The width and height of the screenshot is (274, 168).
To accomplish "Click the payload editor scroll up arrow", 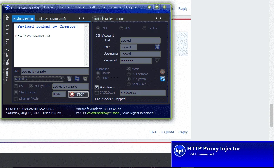I will click(x=86, y=27).
